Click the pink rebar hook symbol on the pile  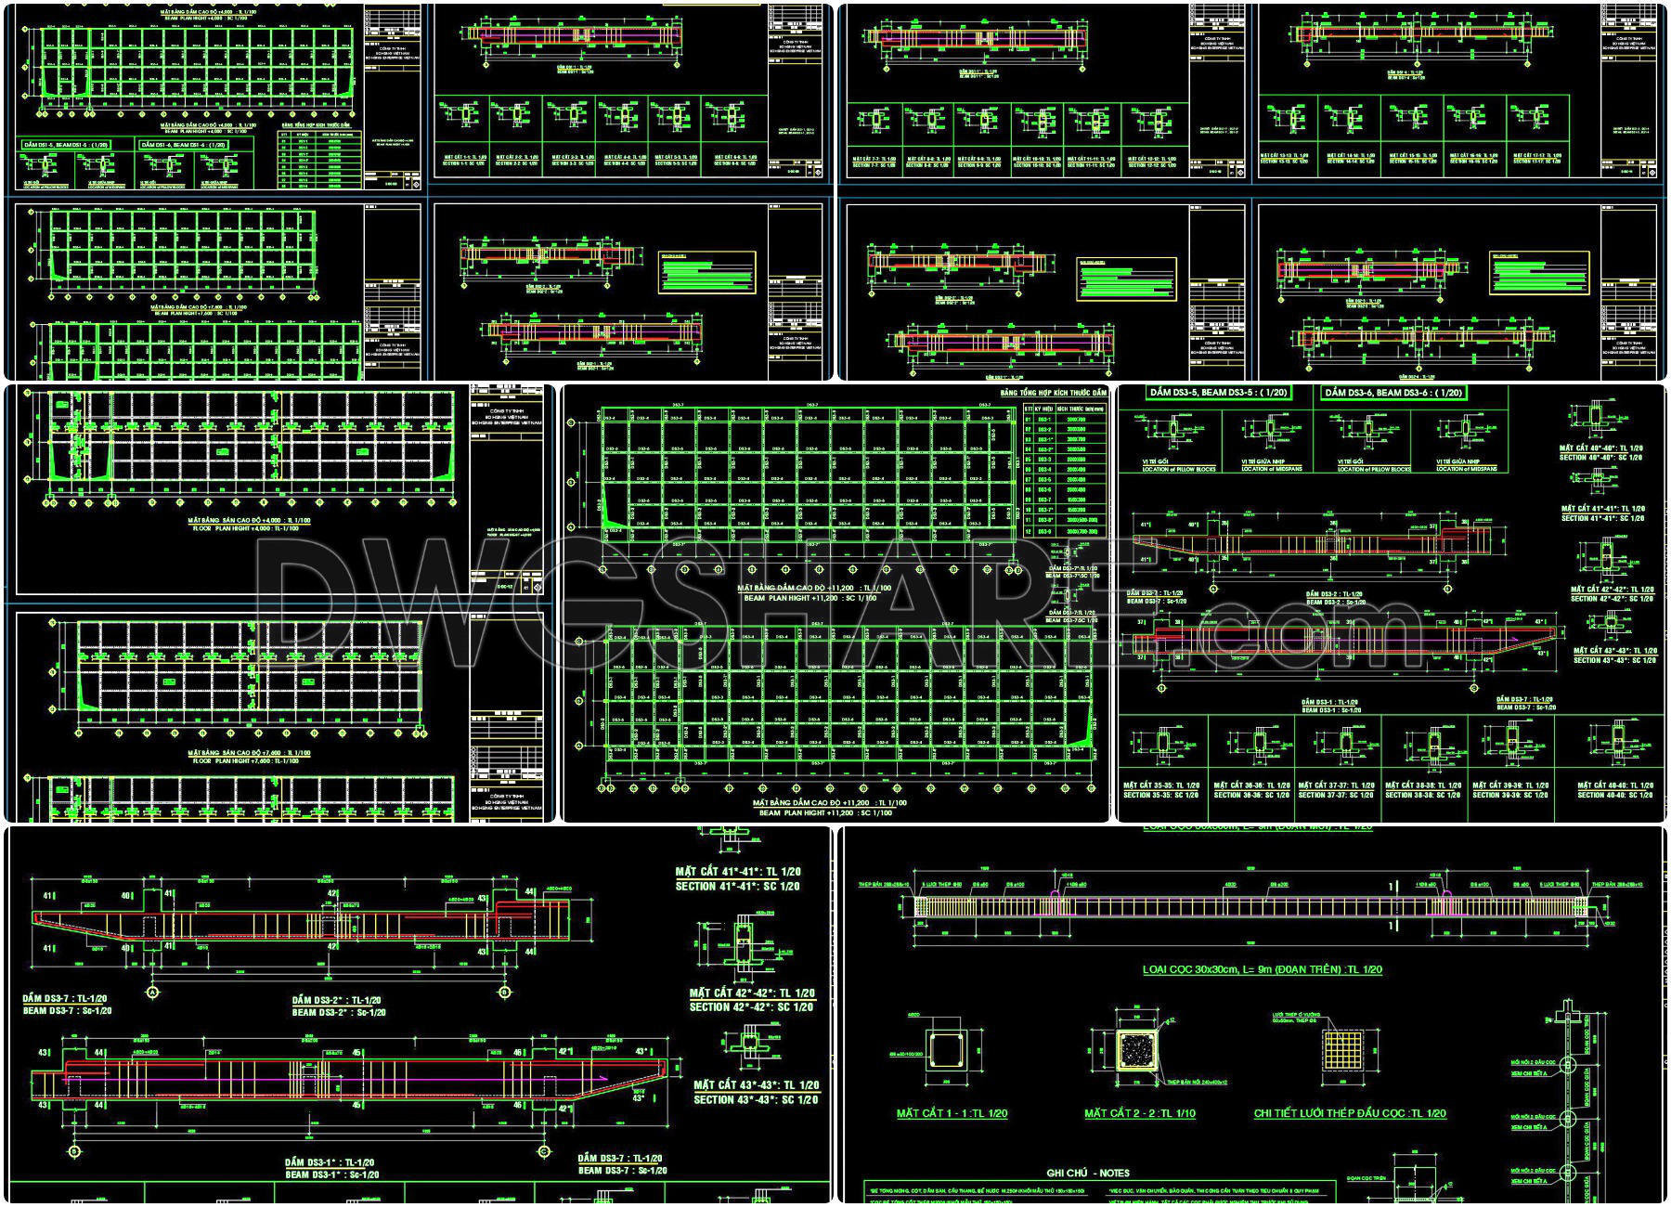click(1054, 891)
